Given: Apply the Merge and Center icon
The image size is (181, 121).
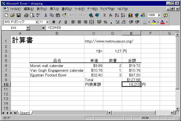Looking at the screenshot, I should point(92,22).
